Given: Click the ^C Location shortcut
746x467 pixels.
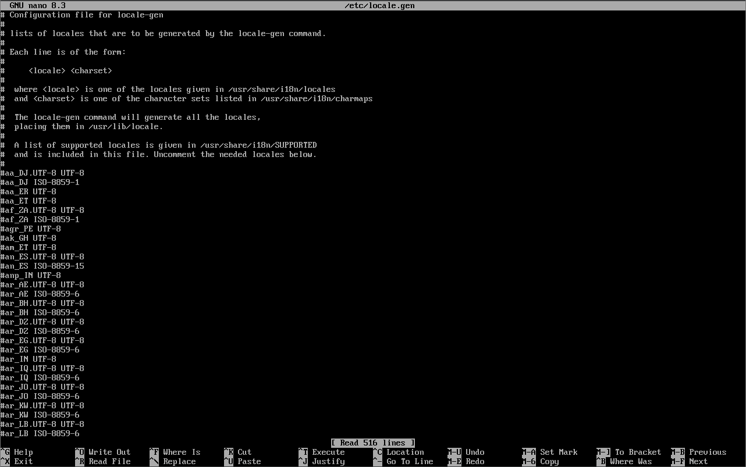Looking at the screenshot, I should (398, 452).
